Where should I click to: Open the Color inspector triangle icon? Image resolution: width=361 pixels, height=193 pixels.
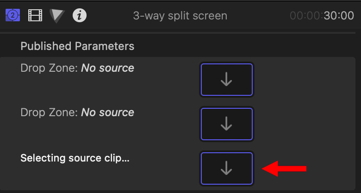point(57,16)
